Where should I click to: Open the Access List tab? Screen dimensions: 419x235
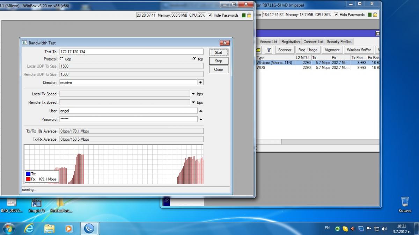269,42
